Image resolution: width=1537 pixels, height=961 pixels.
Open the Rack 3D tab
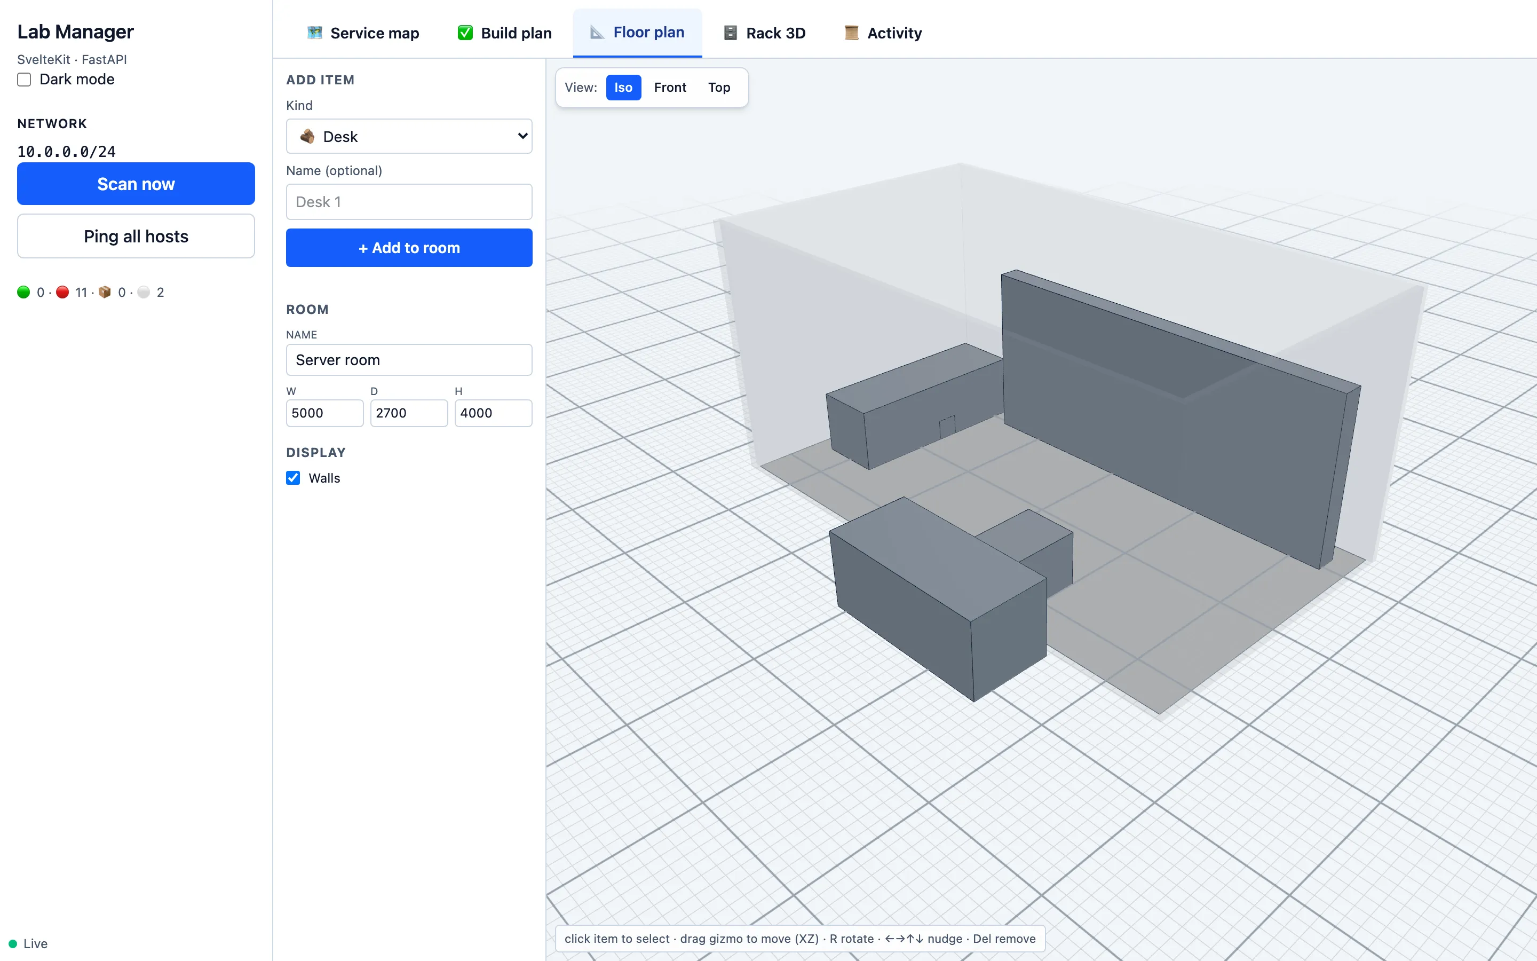tap(764, 33)
